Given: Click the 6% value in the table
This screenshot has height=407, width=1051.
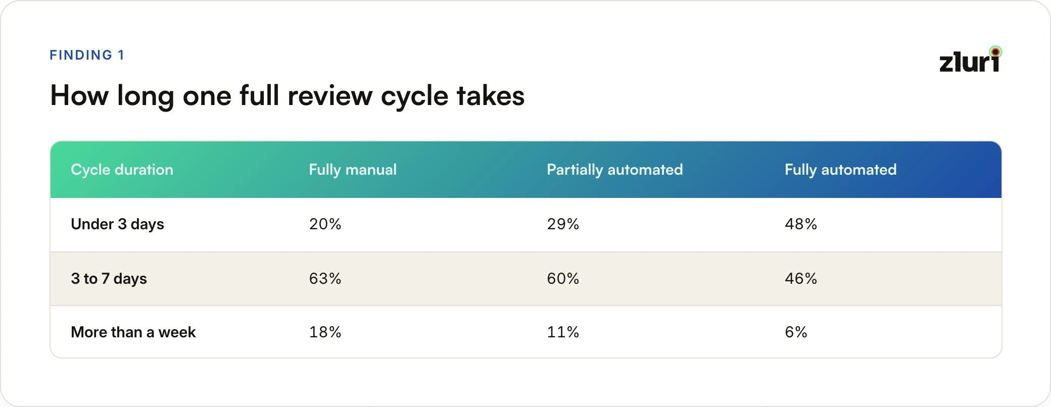Looking at the screenshot, I should point(796,332).
